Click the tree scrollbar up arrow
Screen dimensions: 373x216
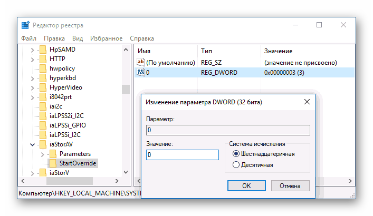click(126, 50)
